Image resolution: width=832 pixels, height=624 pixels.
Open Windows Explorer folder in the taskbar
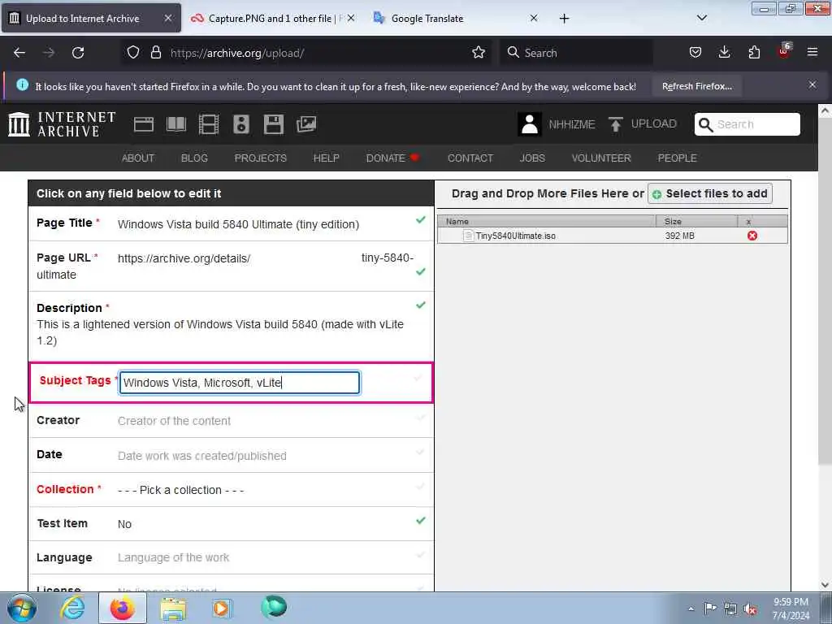tap(173, 609)
